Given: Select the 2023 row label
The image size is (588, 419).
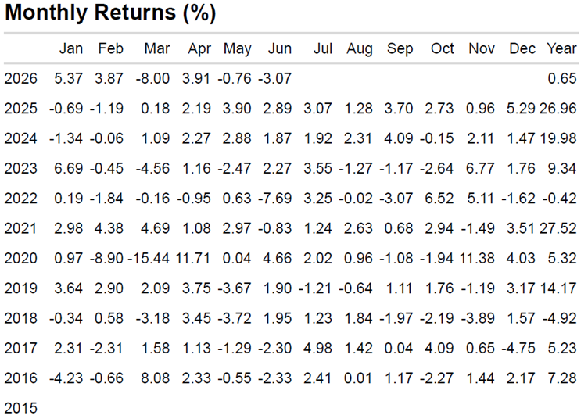Looking at the screenshot, I should [x=20, y=169].
